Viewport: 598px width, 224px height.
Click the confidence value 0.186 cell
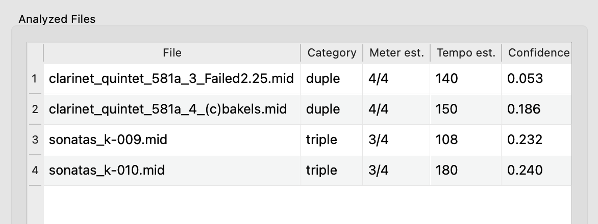click(525, 109)
